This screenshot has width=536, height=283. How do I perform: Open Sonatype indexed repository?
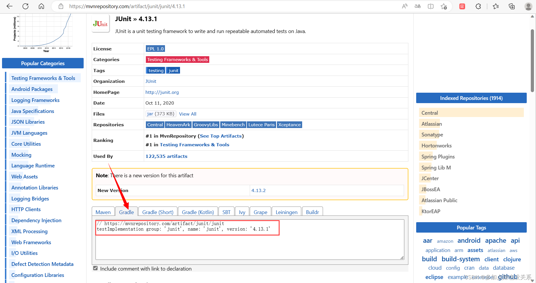pyautogui.click(x=432, y=134)
